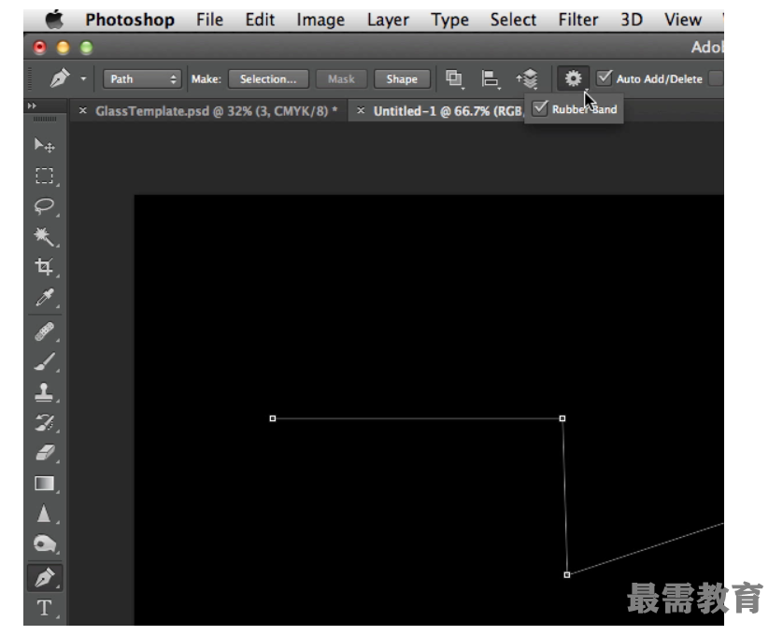
Task: Click the top-right path anchor point
Action: 563,418
